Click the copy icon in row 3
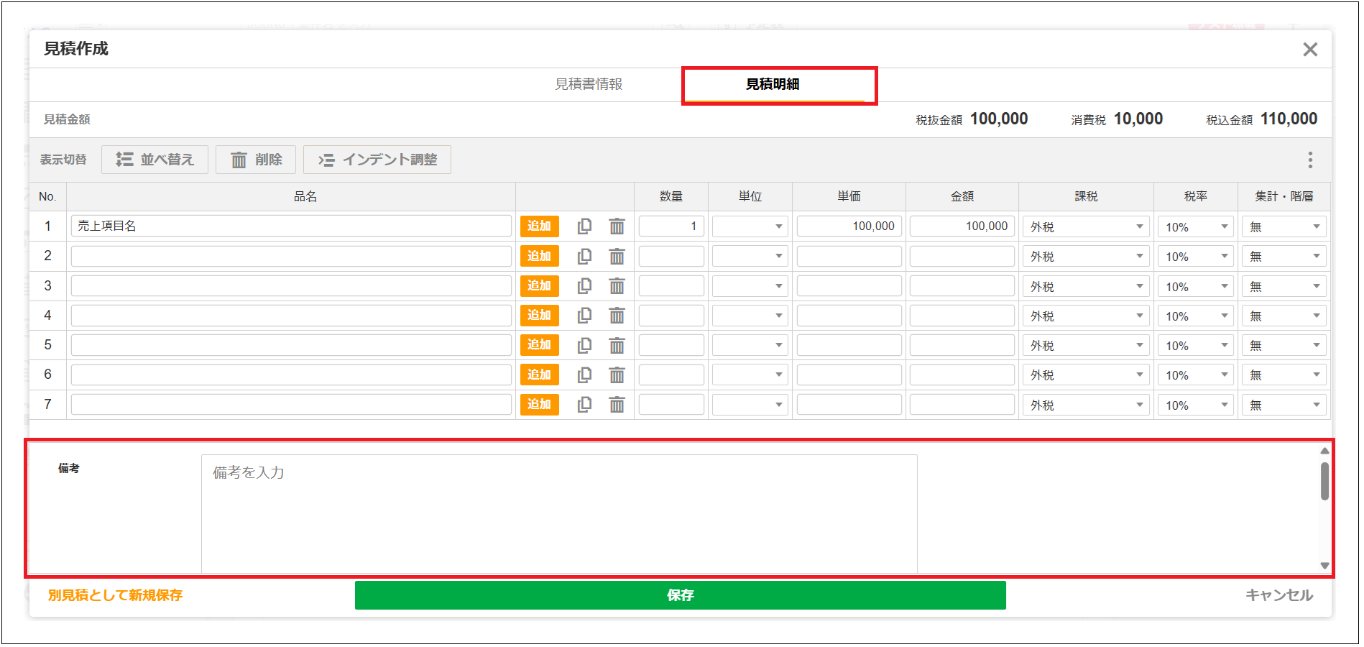Screen dimensions: 1364x647 [x=585, y=286]
